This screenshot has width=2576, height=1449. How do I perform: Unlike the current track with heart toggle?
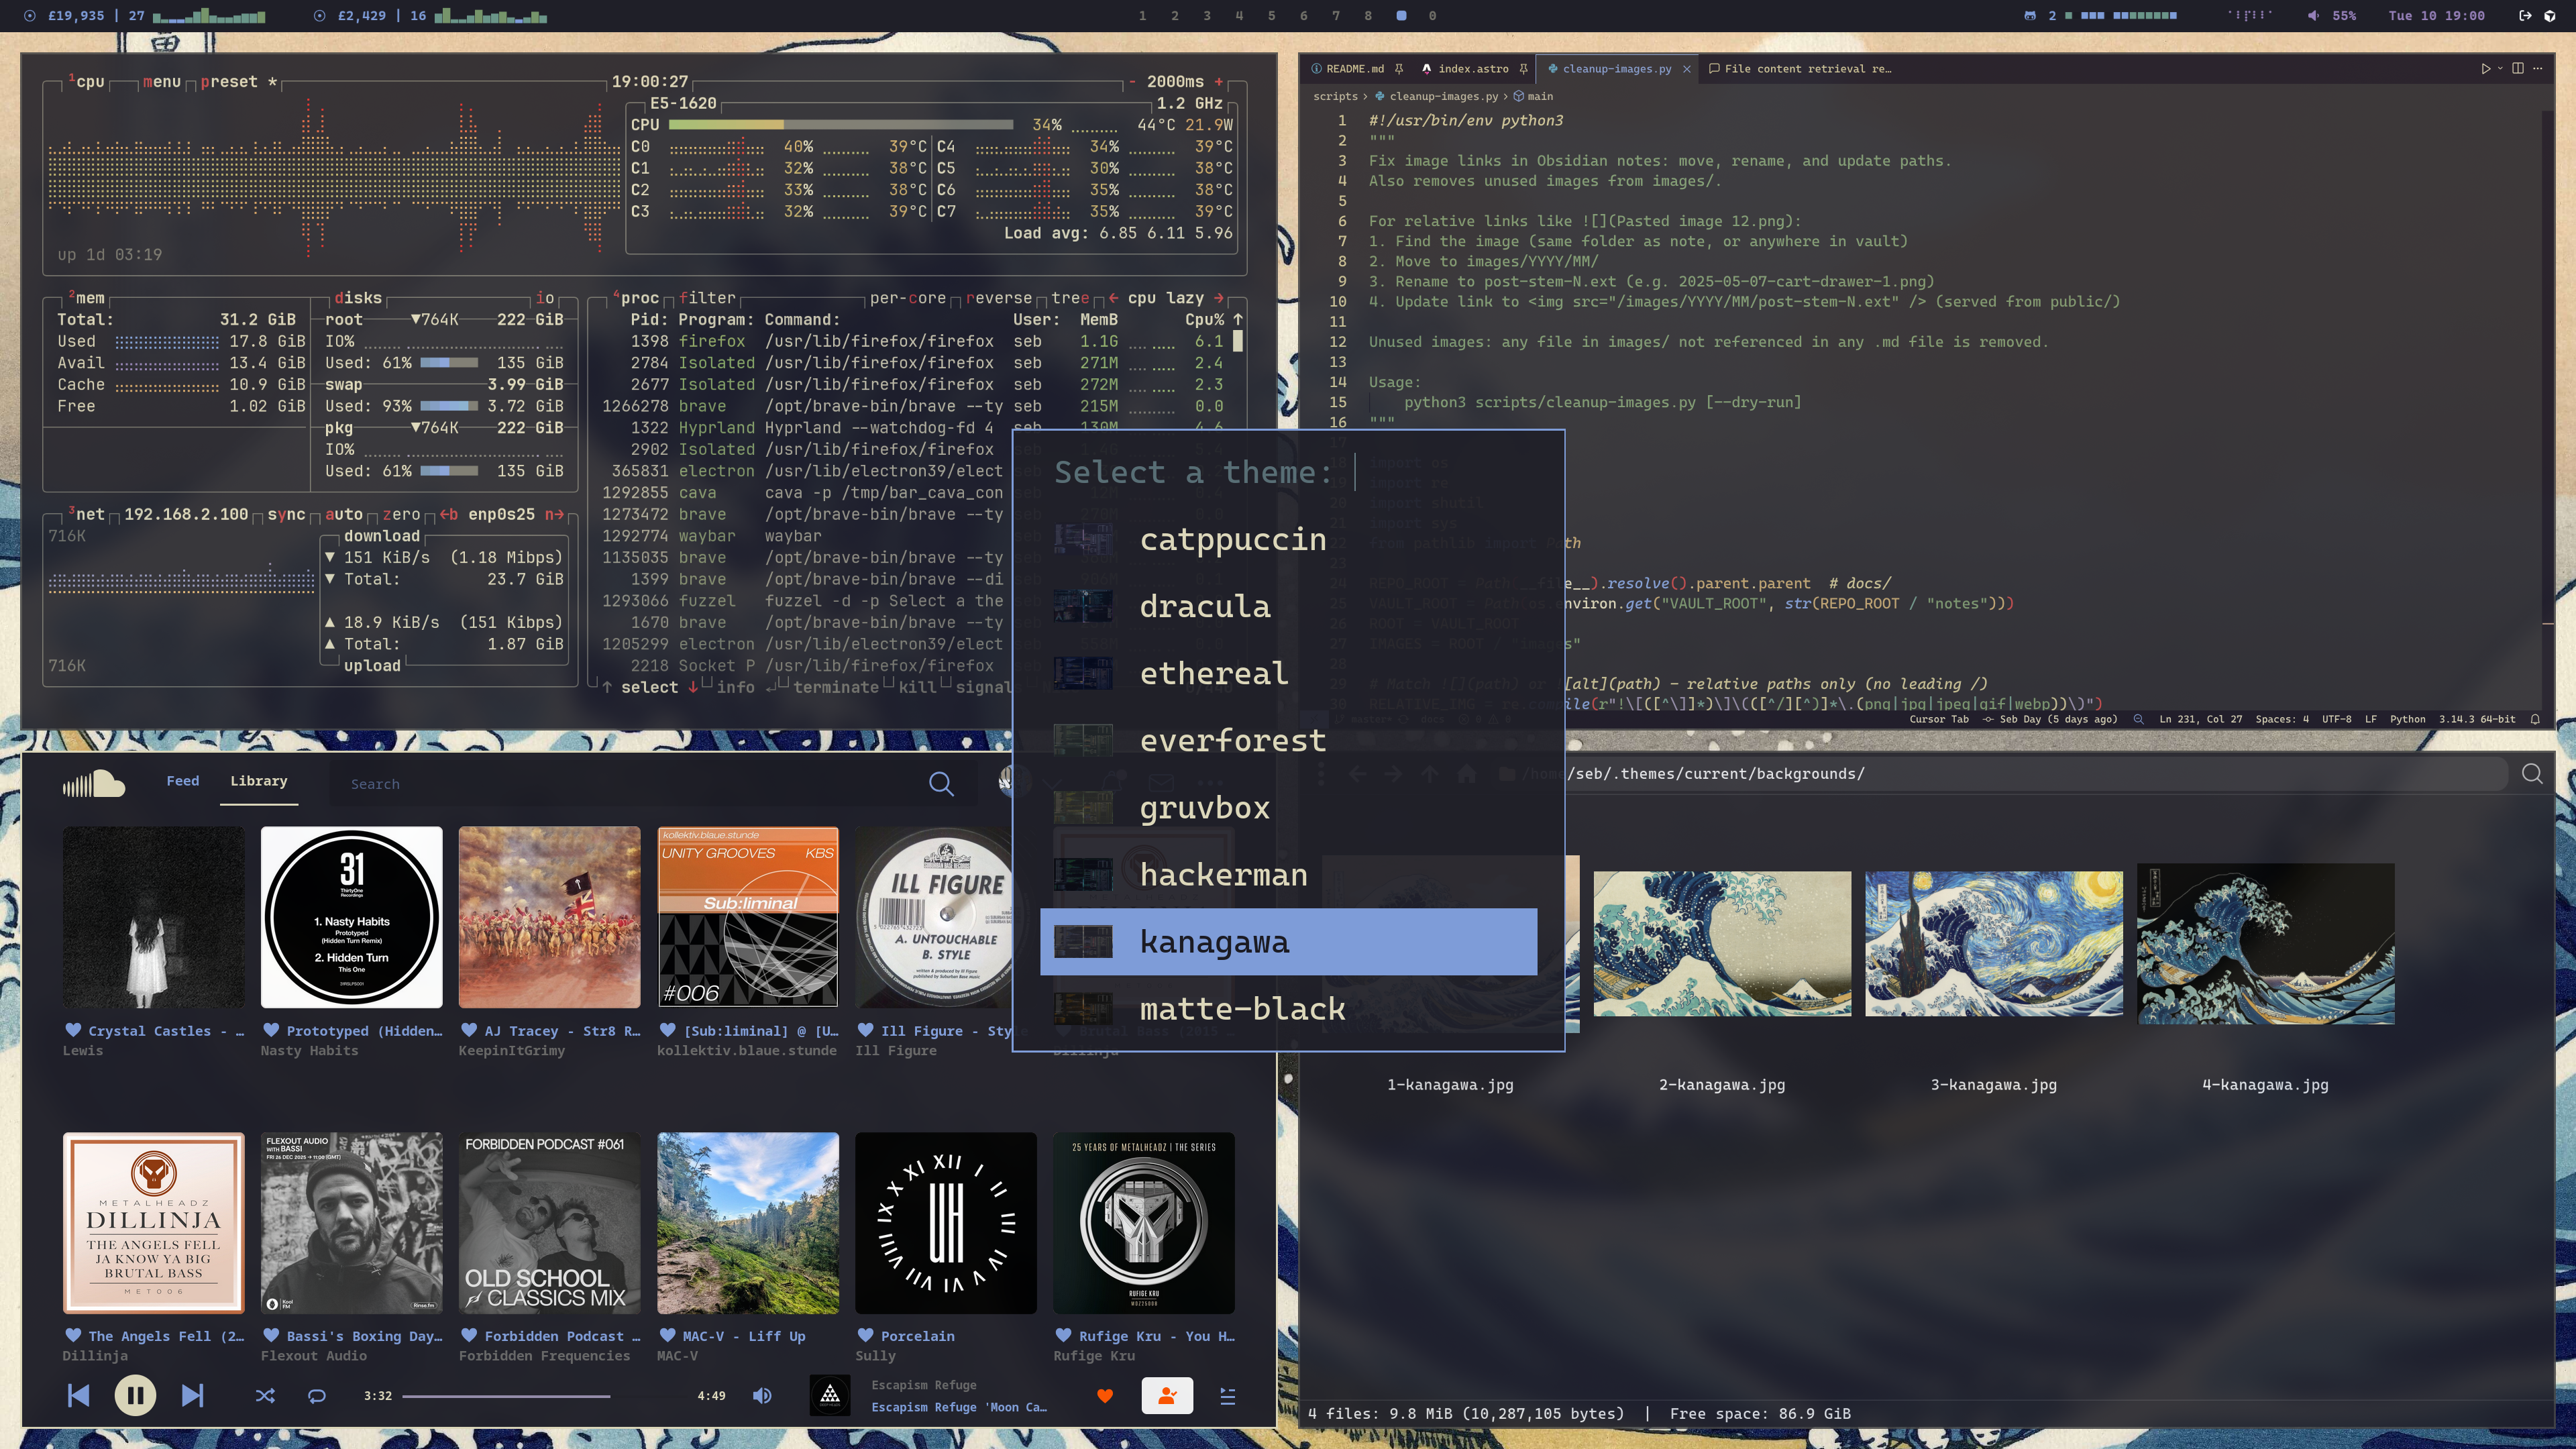pyautogui.click(x=1105, y=1396)
